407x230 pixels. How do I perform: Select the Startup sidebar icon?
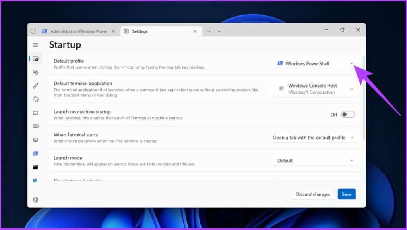click(35, 59)
